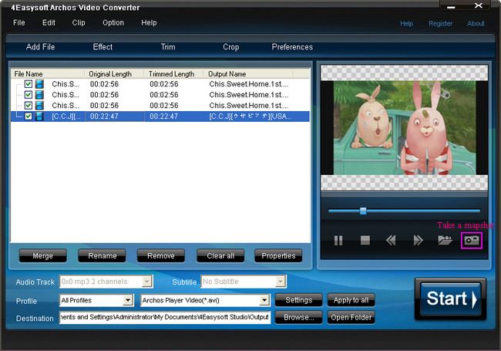Uncheck the third Chis.S file checkbox
501x351 pixels.
tap(29, 106)
